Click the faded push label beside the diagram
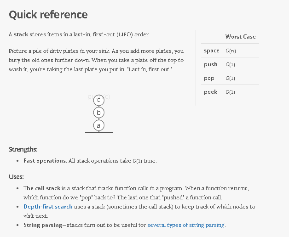The image size is (289, 237). 91,97
